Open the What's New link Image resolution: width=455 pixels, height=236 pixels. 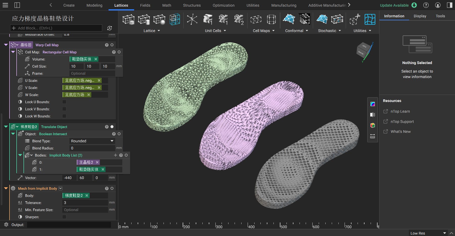tap(401, 132)
